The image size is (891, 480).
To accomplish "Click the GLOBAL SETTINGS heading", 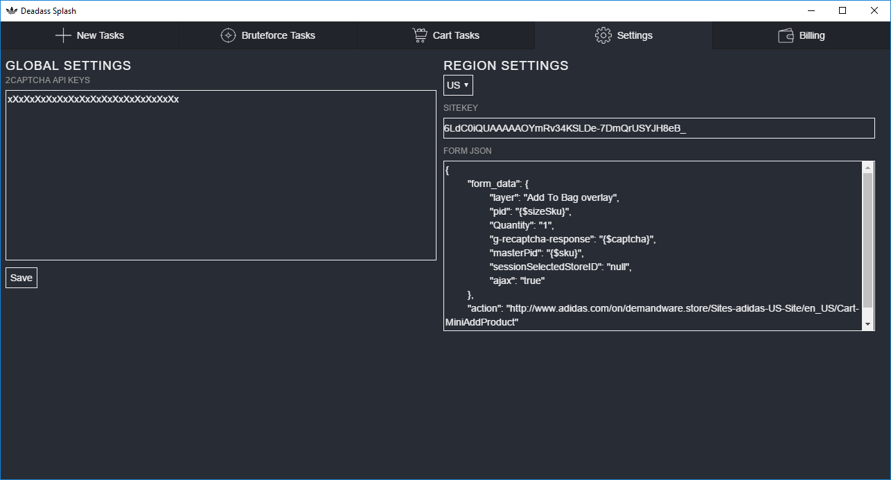I will click(69, 66).
